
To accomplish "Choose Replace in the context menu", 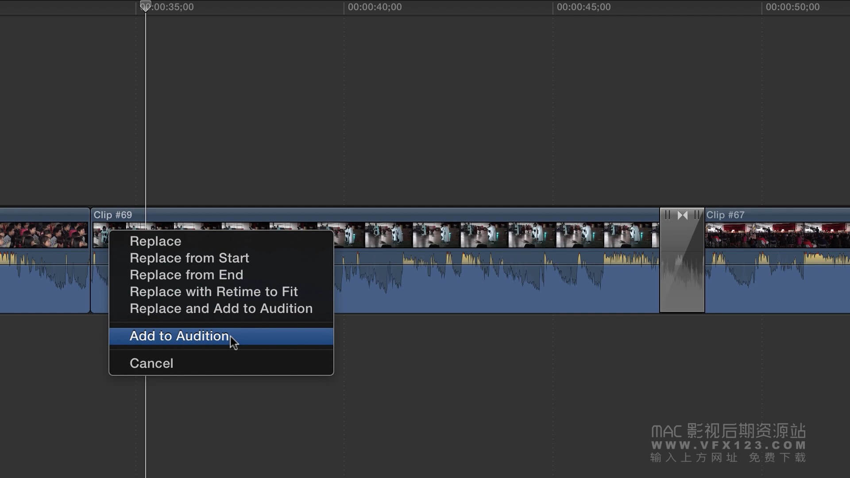I will tap(221, 241).
